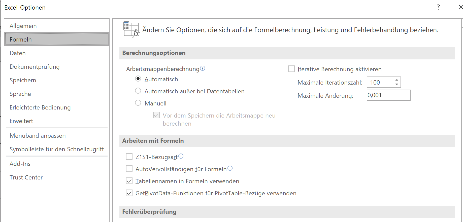Click the info icon beside Z1S1-Bezugsart

tap(181, 156)
